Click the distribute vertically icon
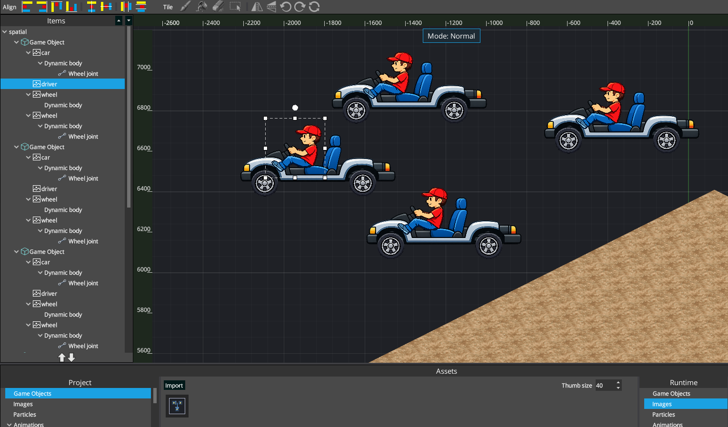 [x=140, y=7]
